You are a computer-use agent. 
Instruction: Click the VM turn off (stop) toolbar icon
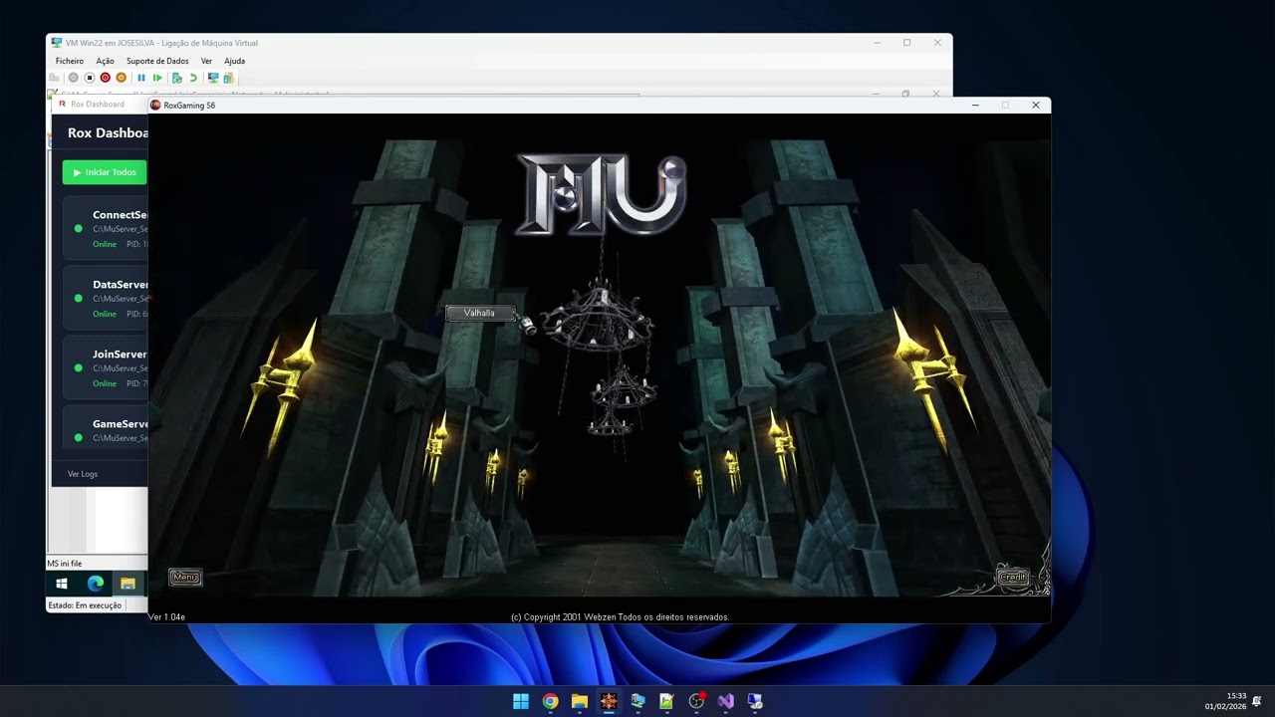point(89,78)
